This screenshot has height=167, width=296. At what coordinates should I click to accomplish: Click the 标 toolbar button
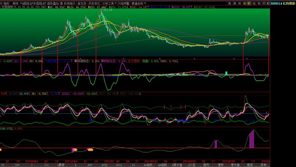239,3
